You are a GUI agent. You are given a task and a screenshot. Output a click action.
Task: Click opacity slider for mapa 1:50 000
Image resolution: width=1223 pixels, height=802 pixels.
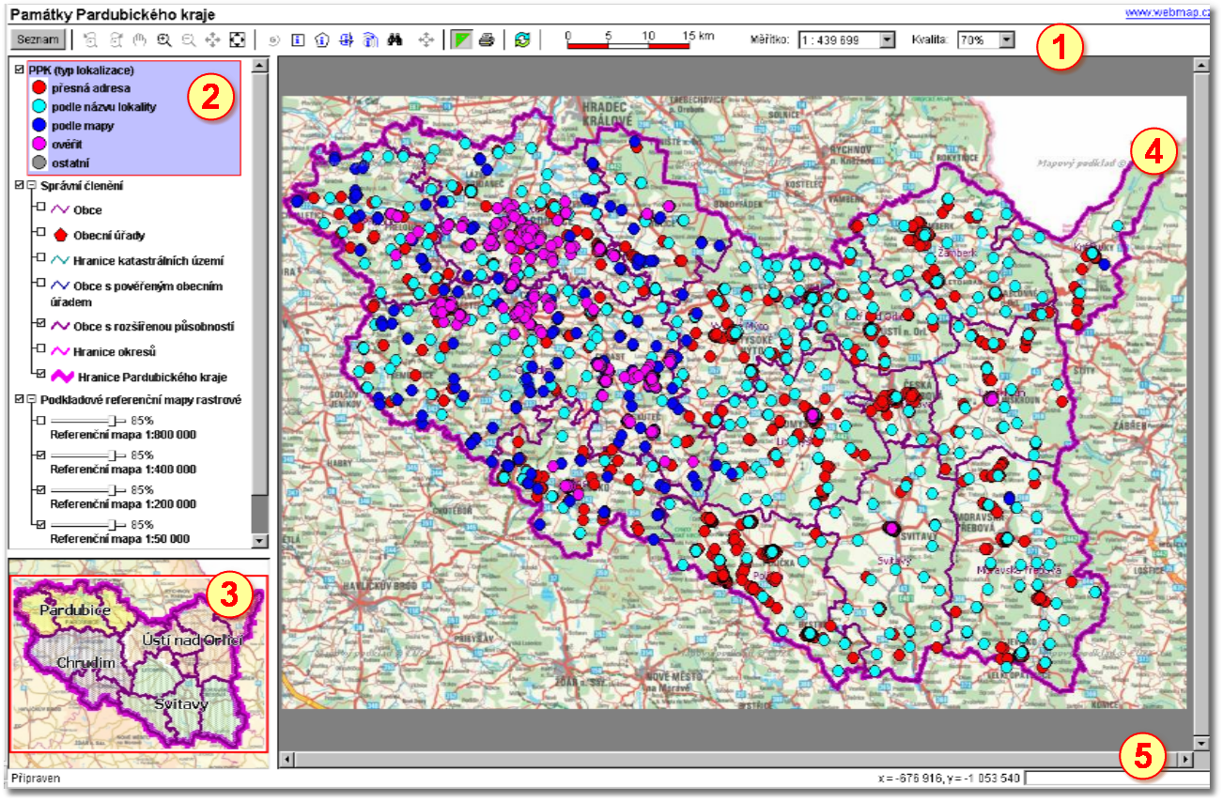(x=87, y=525)
